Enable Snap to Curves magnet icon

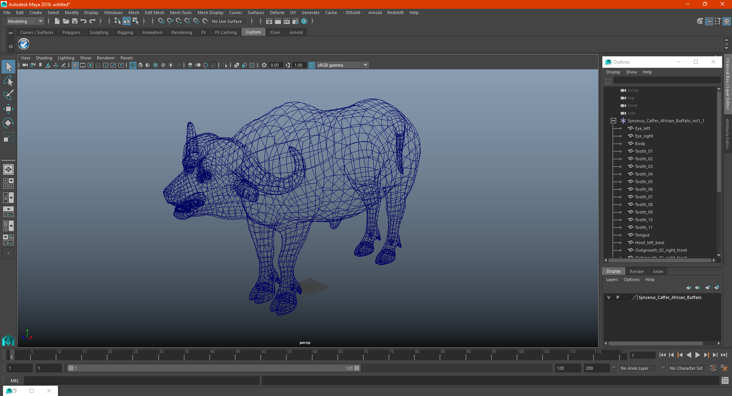170,21
